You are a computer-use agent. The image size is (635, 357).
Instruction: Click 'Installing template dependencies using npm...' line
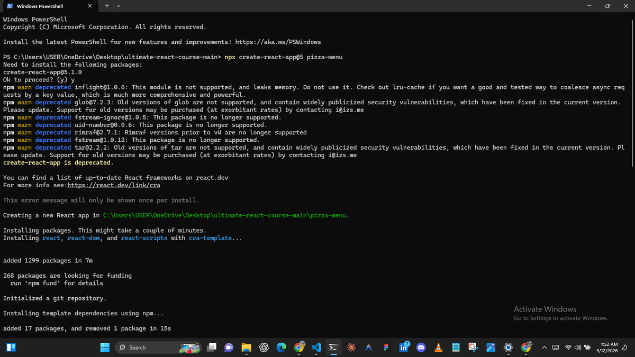tap(84, 314)
